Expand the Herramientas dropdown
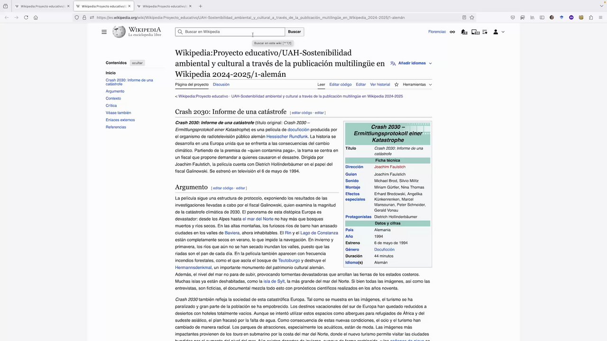The height and width of the screenshot is (341, 607). pyautogui.click(x=417, y=84)
